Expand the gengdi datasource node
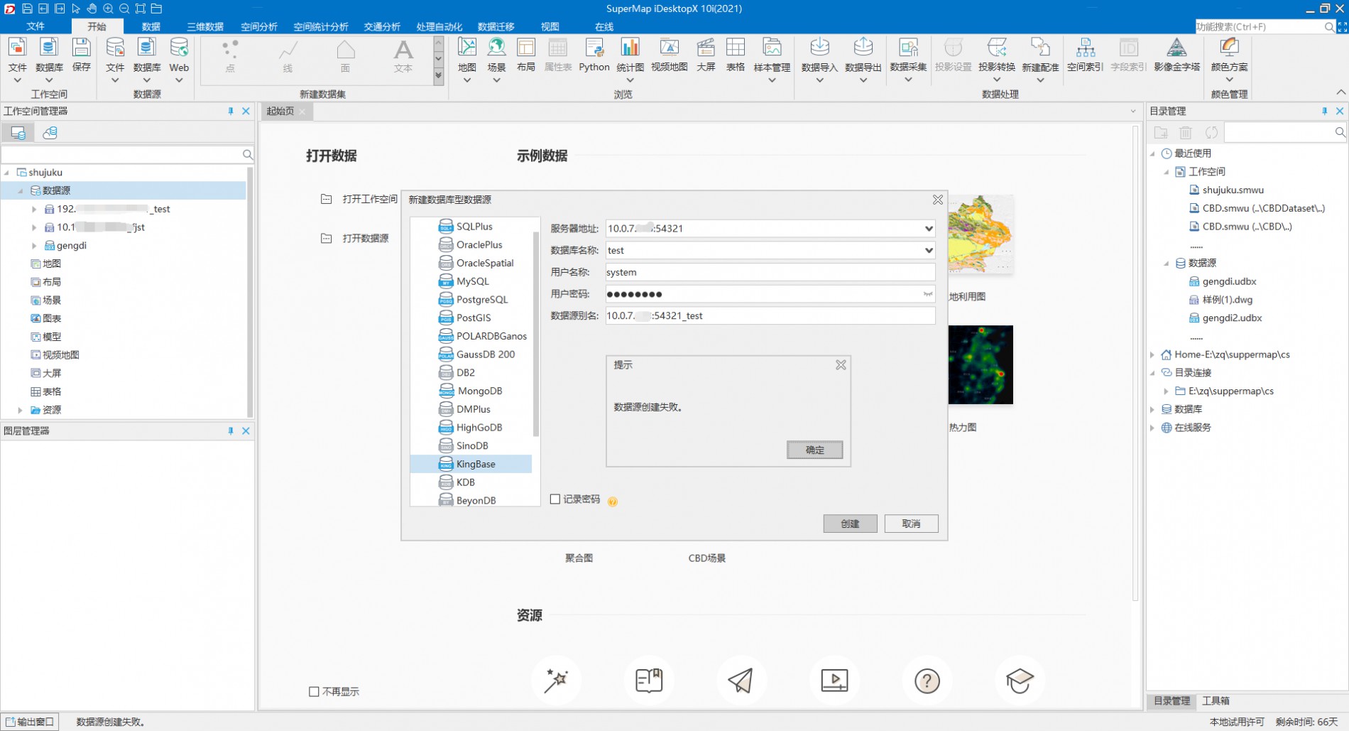The height and width of the screenshot is (731, 1349). click(34, 246)
